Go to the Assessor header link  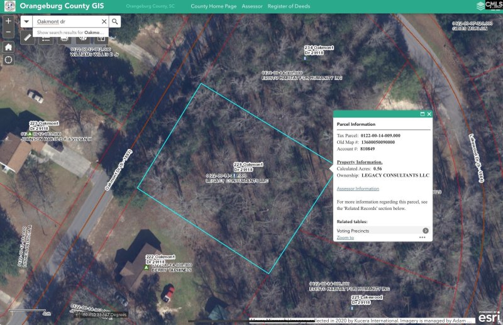coord(252,6)
